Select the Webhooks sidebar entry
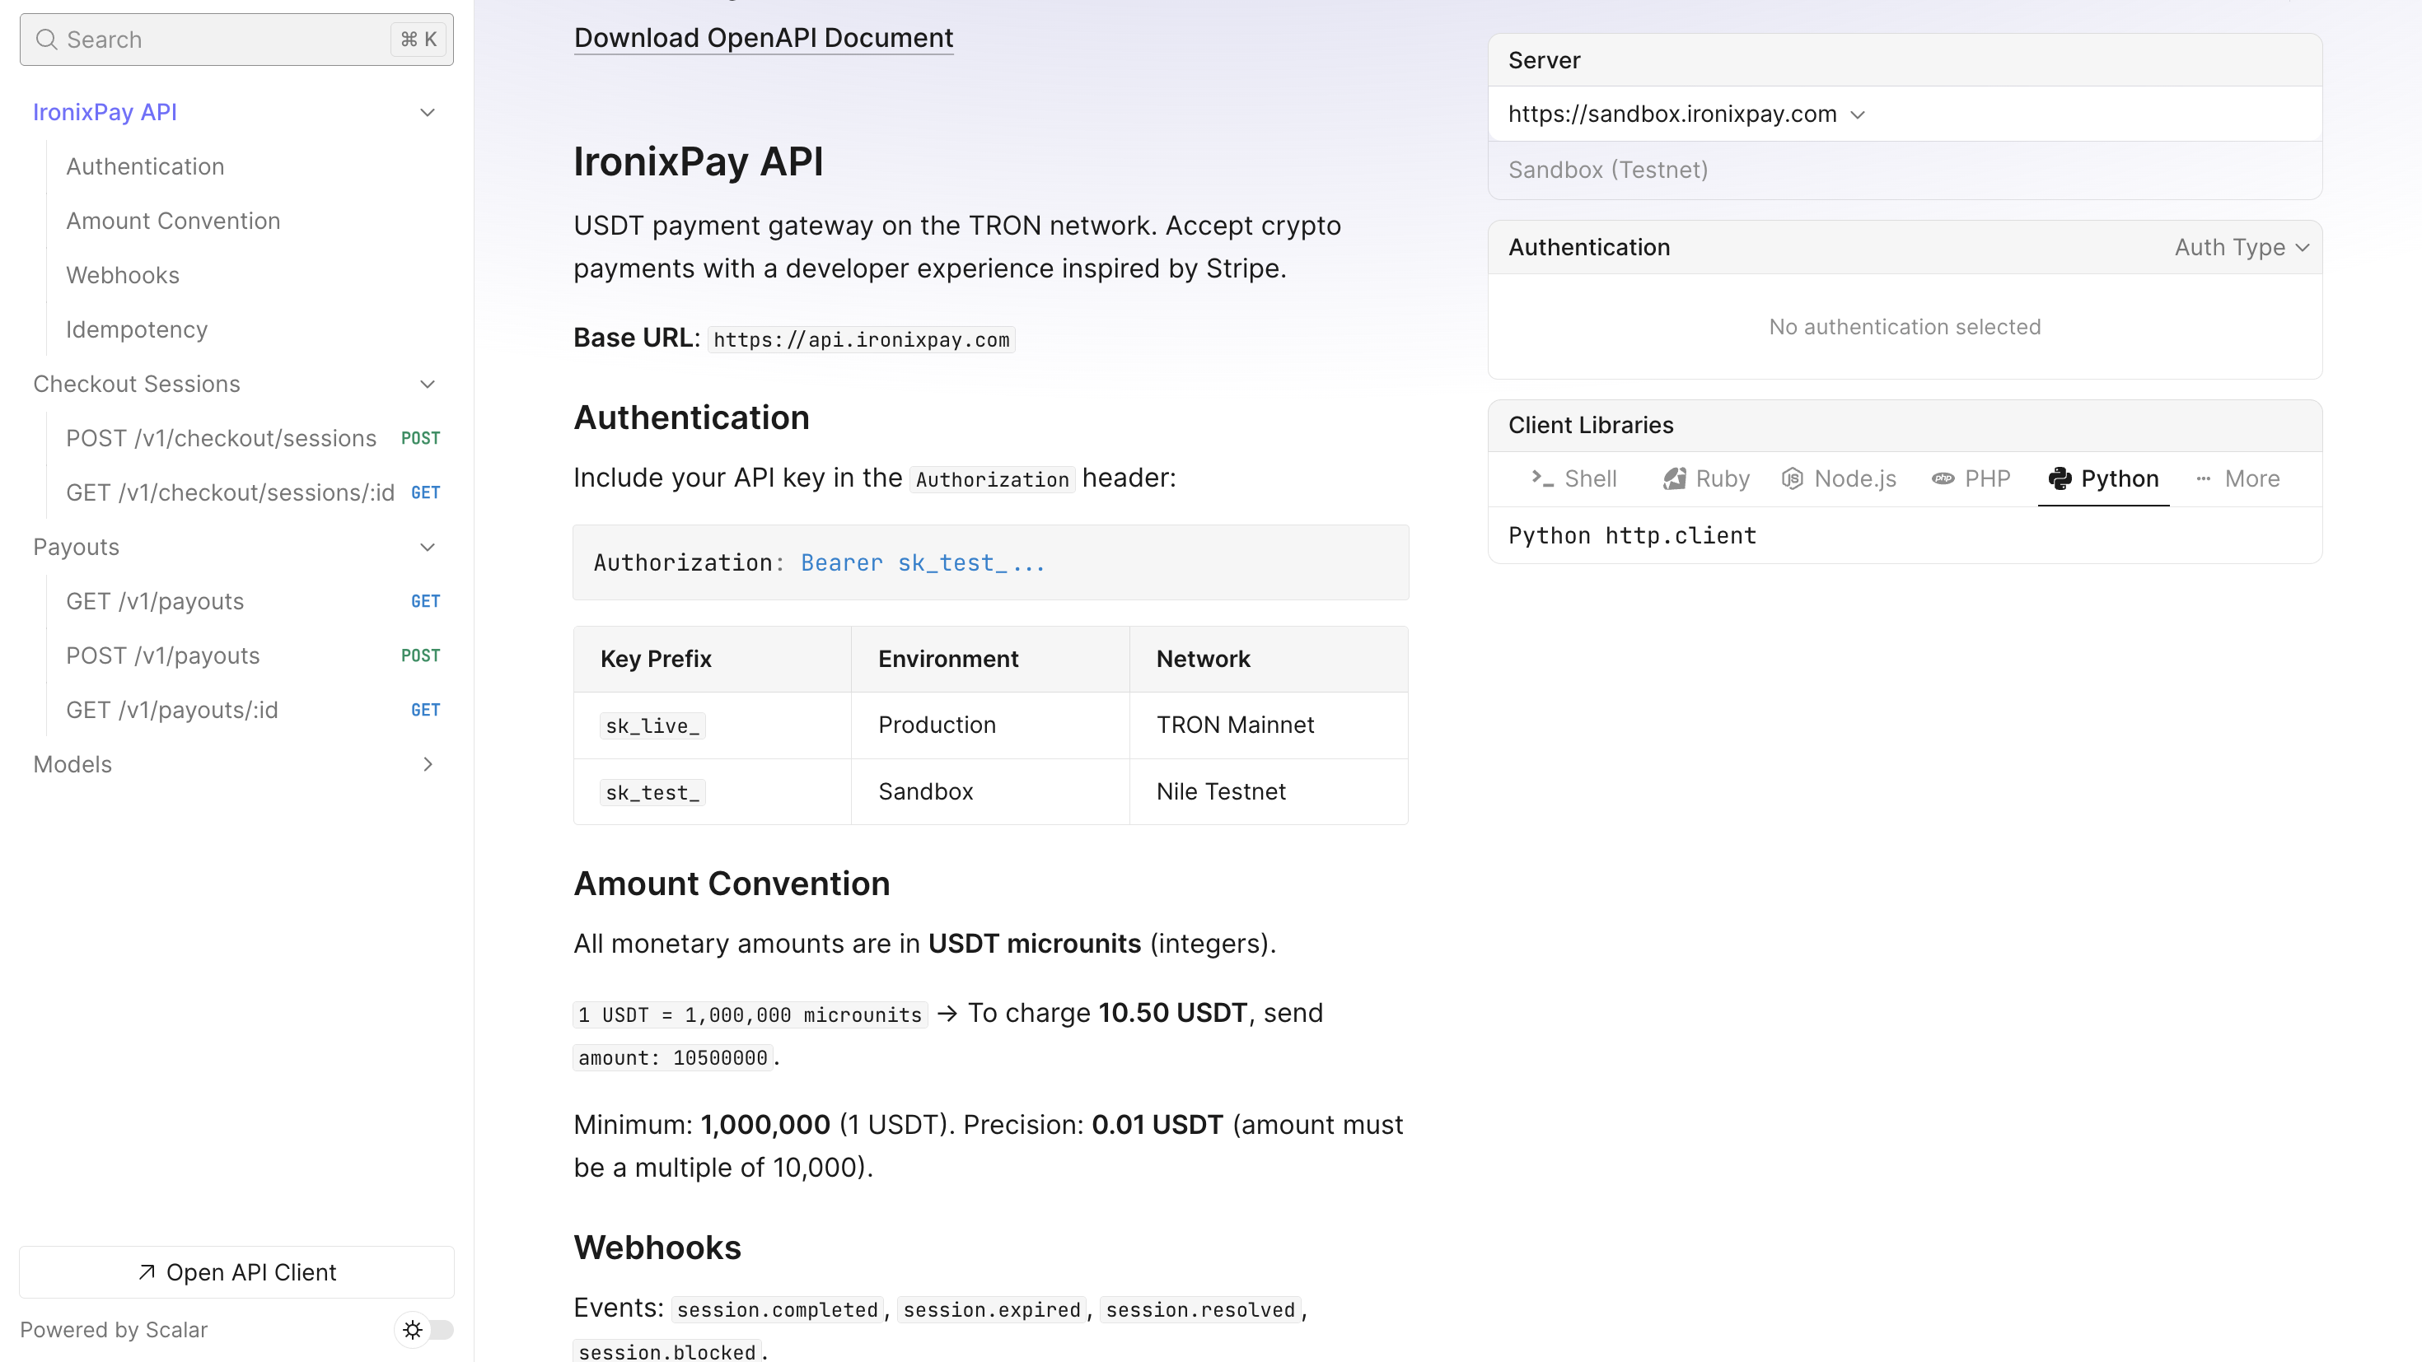Screen dimensions: 2422x1362 point(122,274)
